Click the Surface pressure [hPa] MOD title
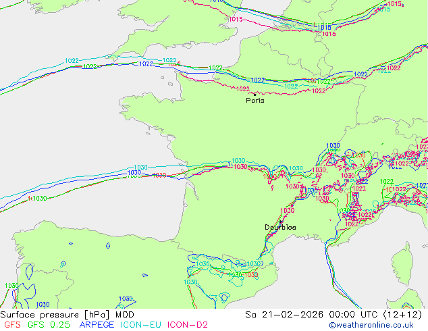This screenshot has width=428, height=331. coord(67,315)
